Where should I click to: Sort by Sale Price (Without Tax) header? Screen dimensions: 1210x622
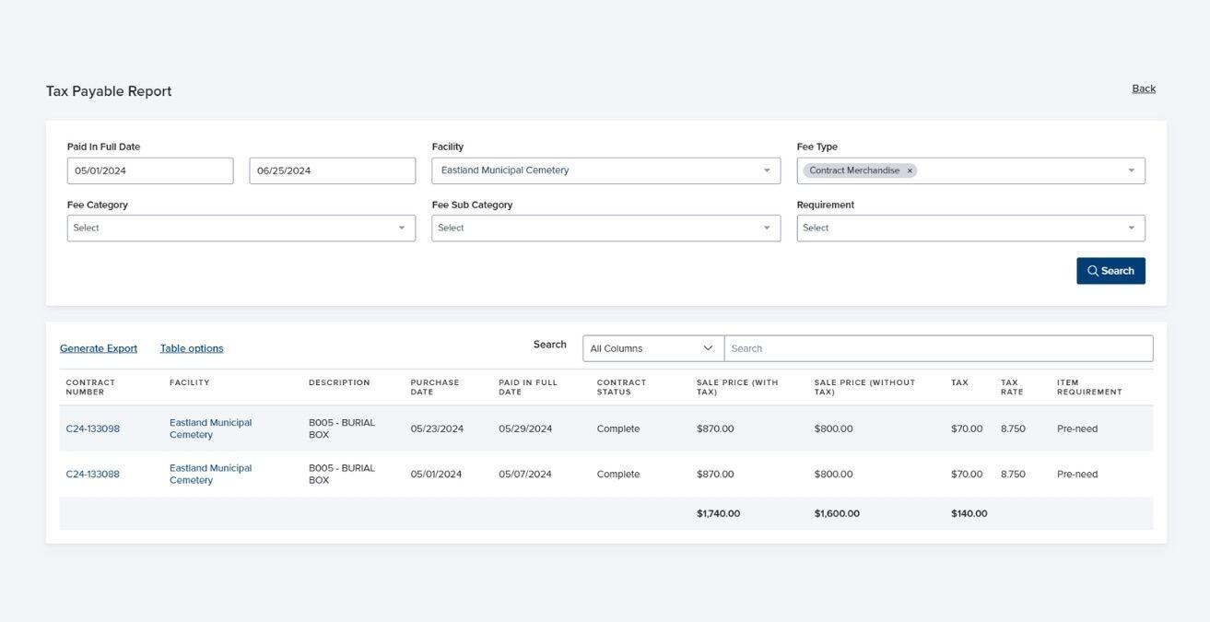coord(864,387)
